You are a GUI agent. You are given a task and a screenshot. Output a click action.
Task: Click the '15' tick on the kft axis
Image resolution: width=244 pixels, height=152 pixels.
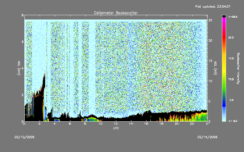[x=210, y=61]
